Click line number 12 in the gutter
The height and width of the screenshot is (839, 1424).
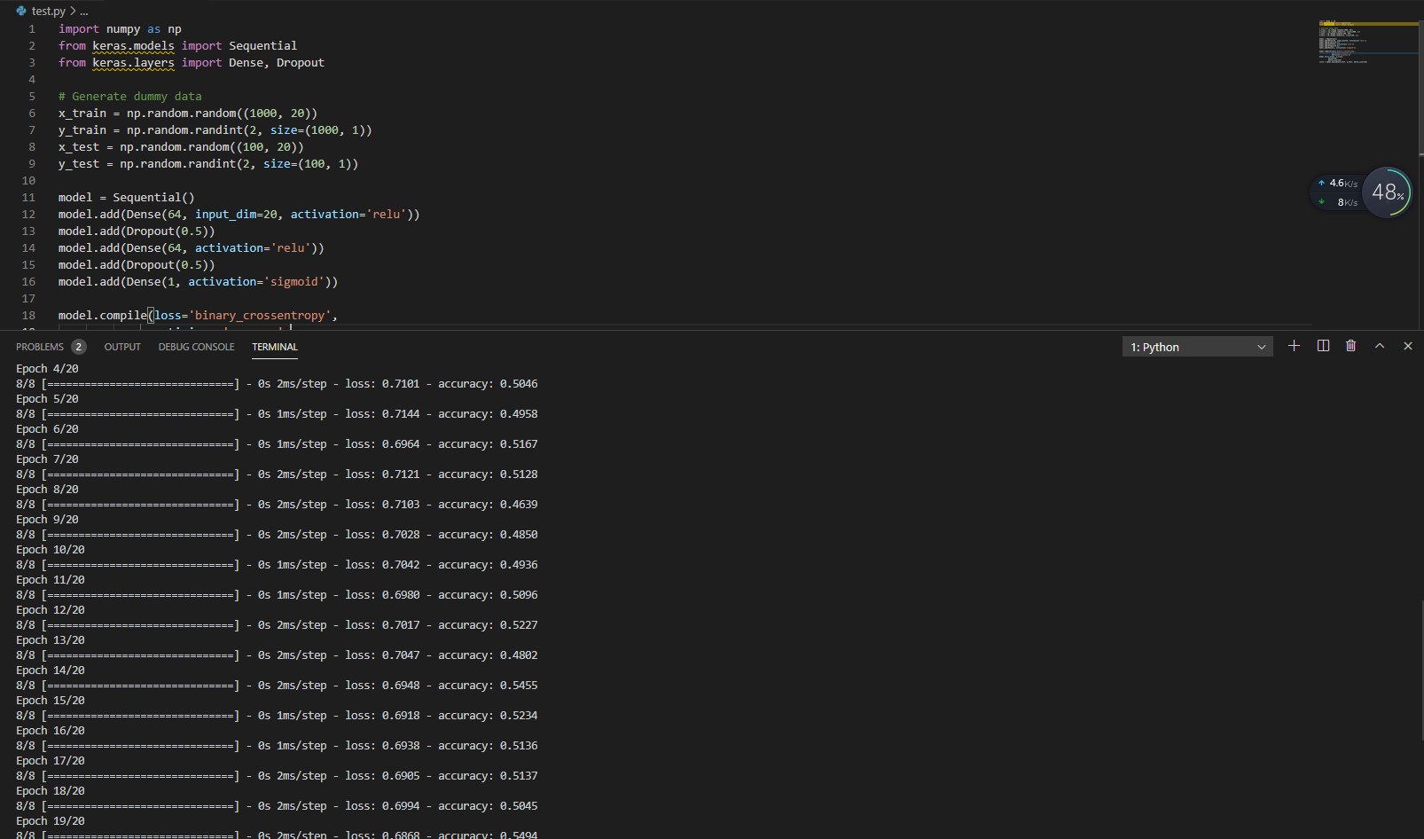28,215
